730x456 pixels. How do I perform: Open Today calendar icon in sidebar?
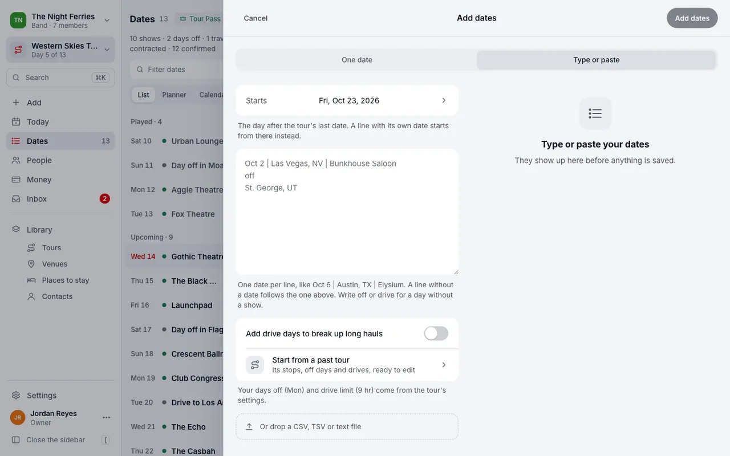[x=16, y=122]
